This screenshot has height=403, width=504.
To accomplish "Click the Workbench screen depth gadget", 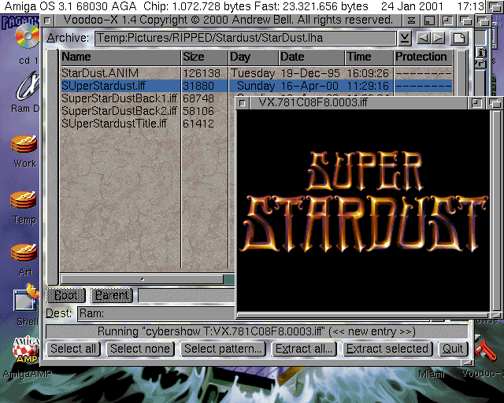I will [x=494, y=6].
